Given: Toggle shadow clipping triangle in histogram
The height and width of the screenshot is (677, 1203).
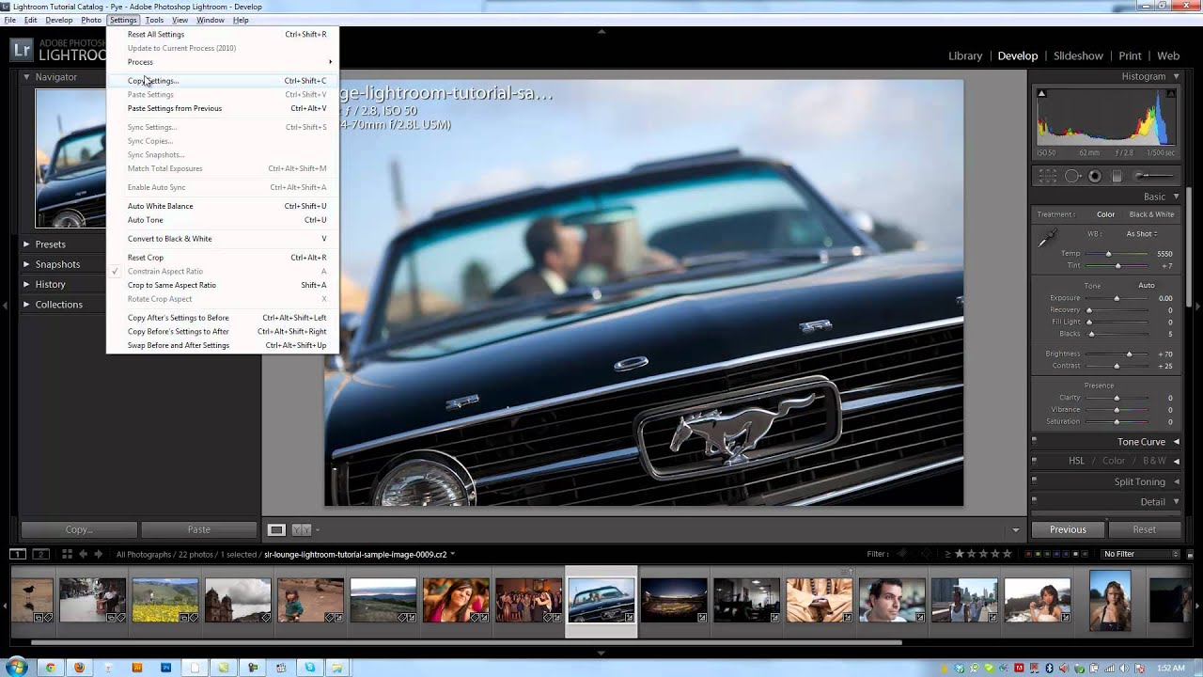Looking at the screenshot, I should coord(1041,93).
